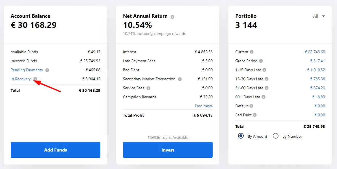Open Current portfolio amount € 22 743.60
Screen dimensions: 337x169
pos(315,52)
